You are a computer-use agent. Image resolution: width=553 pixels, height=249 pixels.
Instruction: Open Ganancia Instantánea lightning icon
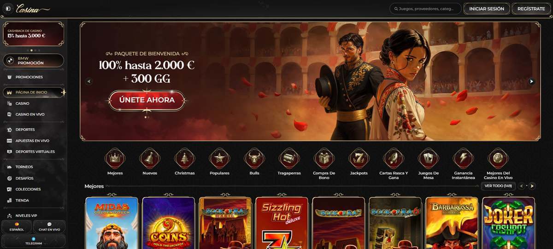coord(463,158)
